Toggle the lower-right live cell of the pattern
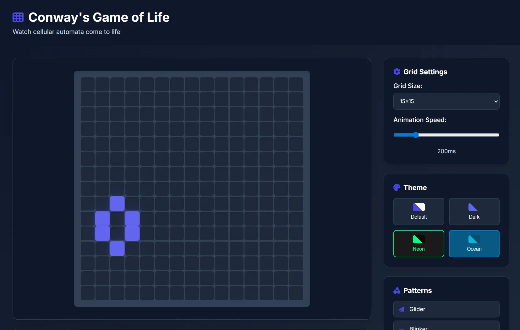 pos(132,233)
